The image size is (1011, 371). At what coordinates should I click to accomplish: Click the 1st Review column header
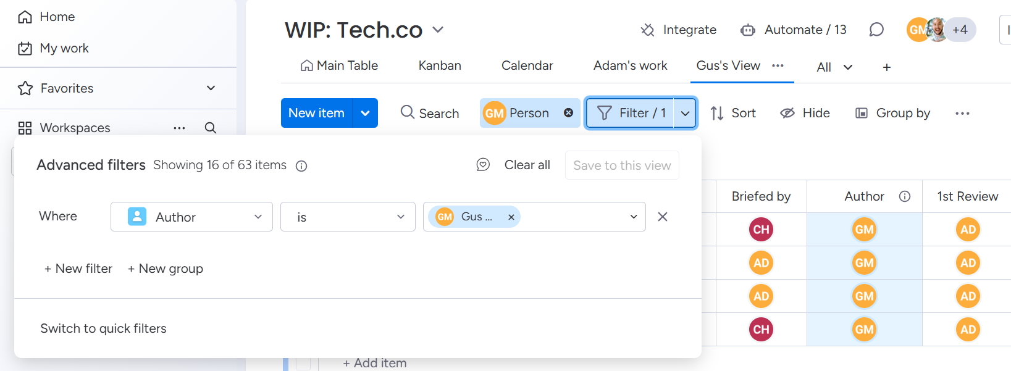click(x=967, y=196)
